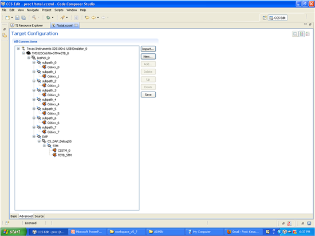Select subpath_2 in the tree
Screen dimensions: 315x236
49,81
